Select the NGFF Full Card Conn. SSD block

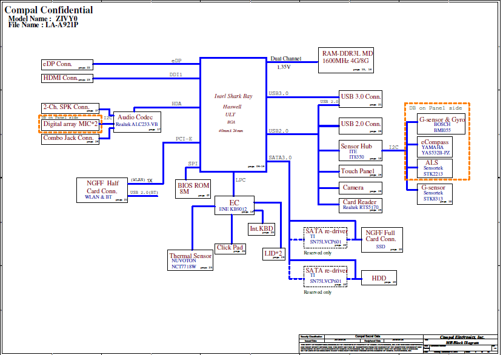(380, 240)
